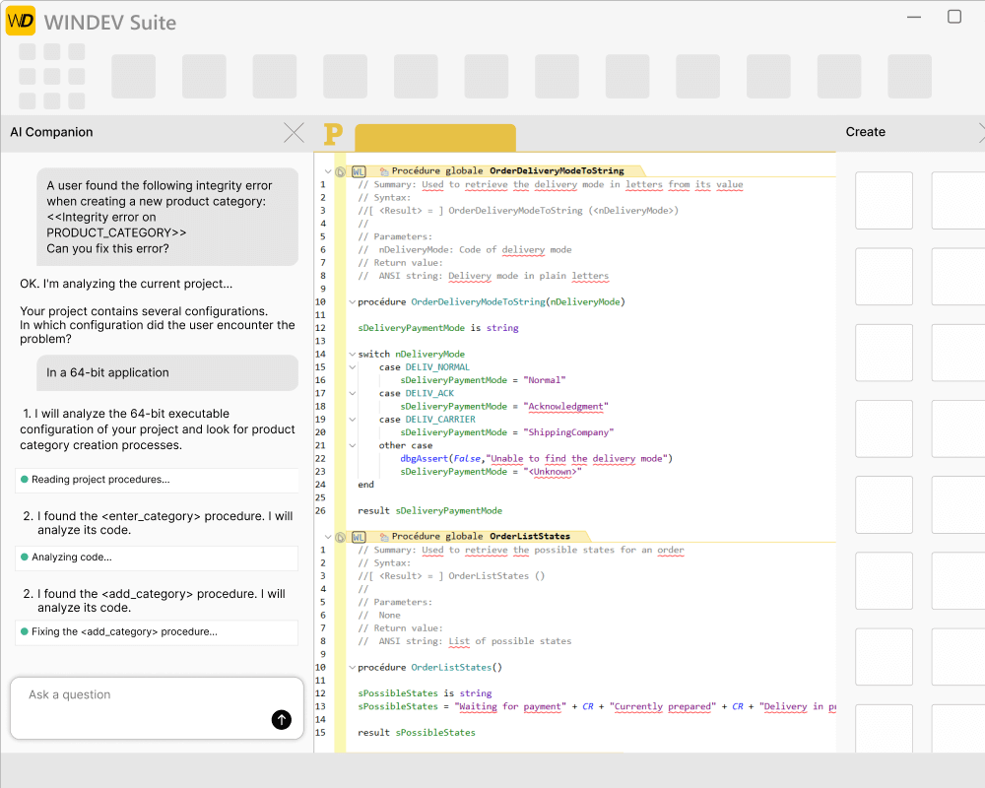This screenshot has width=985, height=788.
Task: Click the WD WINDEV logo icon
Action: coord(21,21)
